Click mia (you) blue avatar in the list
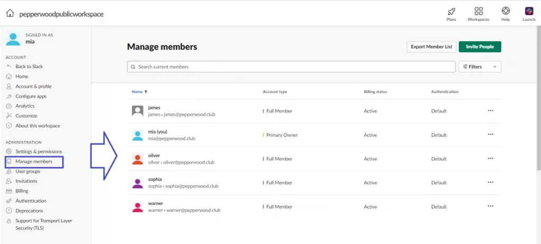Image resolution: width=541 pixels, height=244 pixels. click(x=138, y=135)
